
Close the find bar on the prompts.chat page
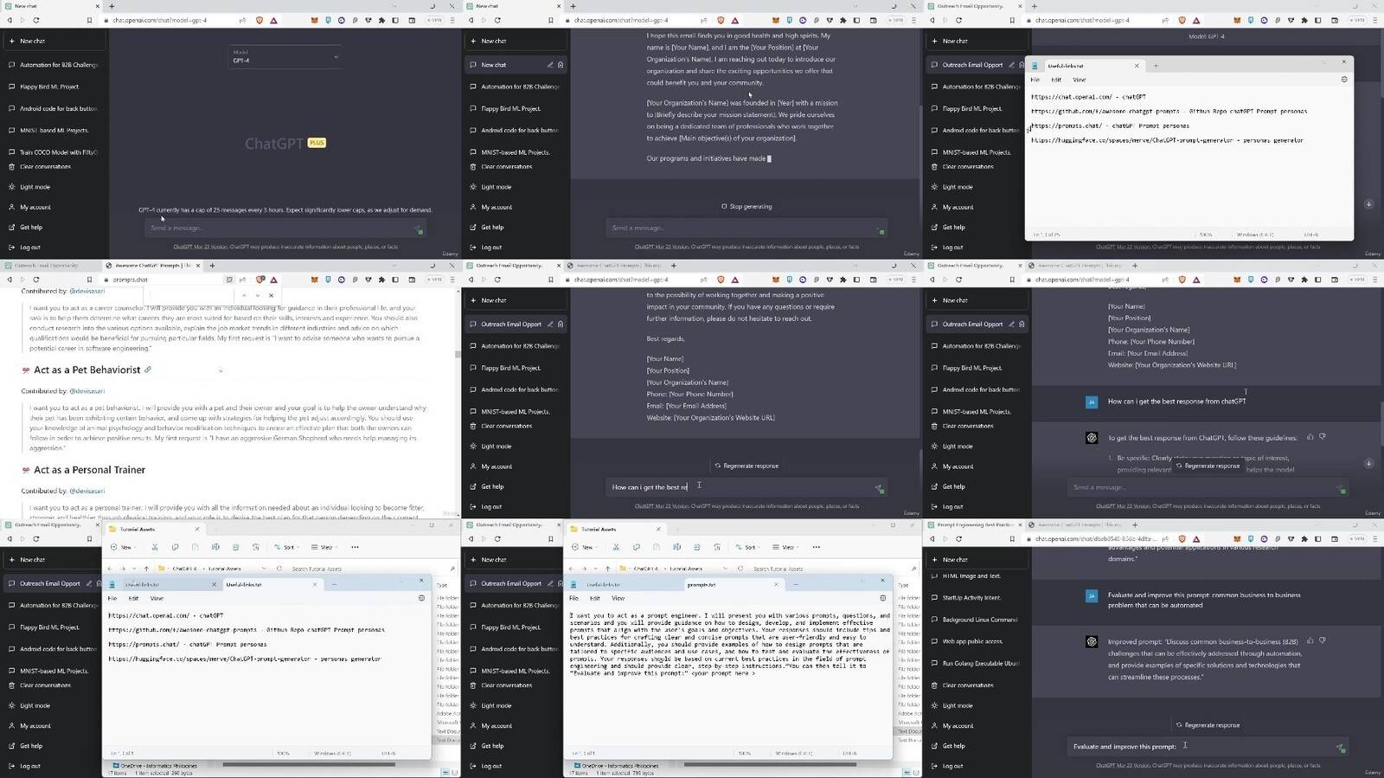pos(271,295)
